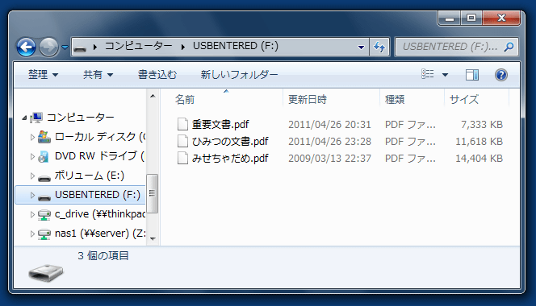
Task: Click the file icon of 重要文書.pdf
Action: (182, 124)
